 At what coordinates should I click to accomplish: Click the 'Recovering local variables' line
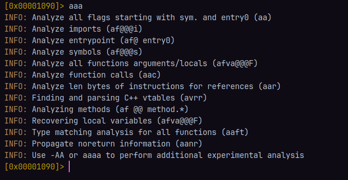[103, 121]
